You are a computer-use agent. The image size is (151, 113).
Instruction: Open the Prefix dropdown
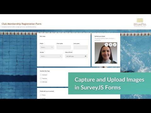click(x=47, y=47)
